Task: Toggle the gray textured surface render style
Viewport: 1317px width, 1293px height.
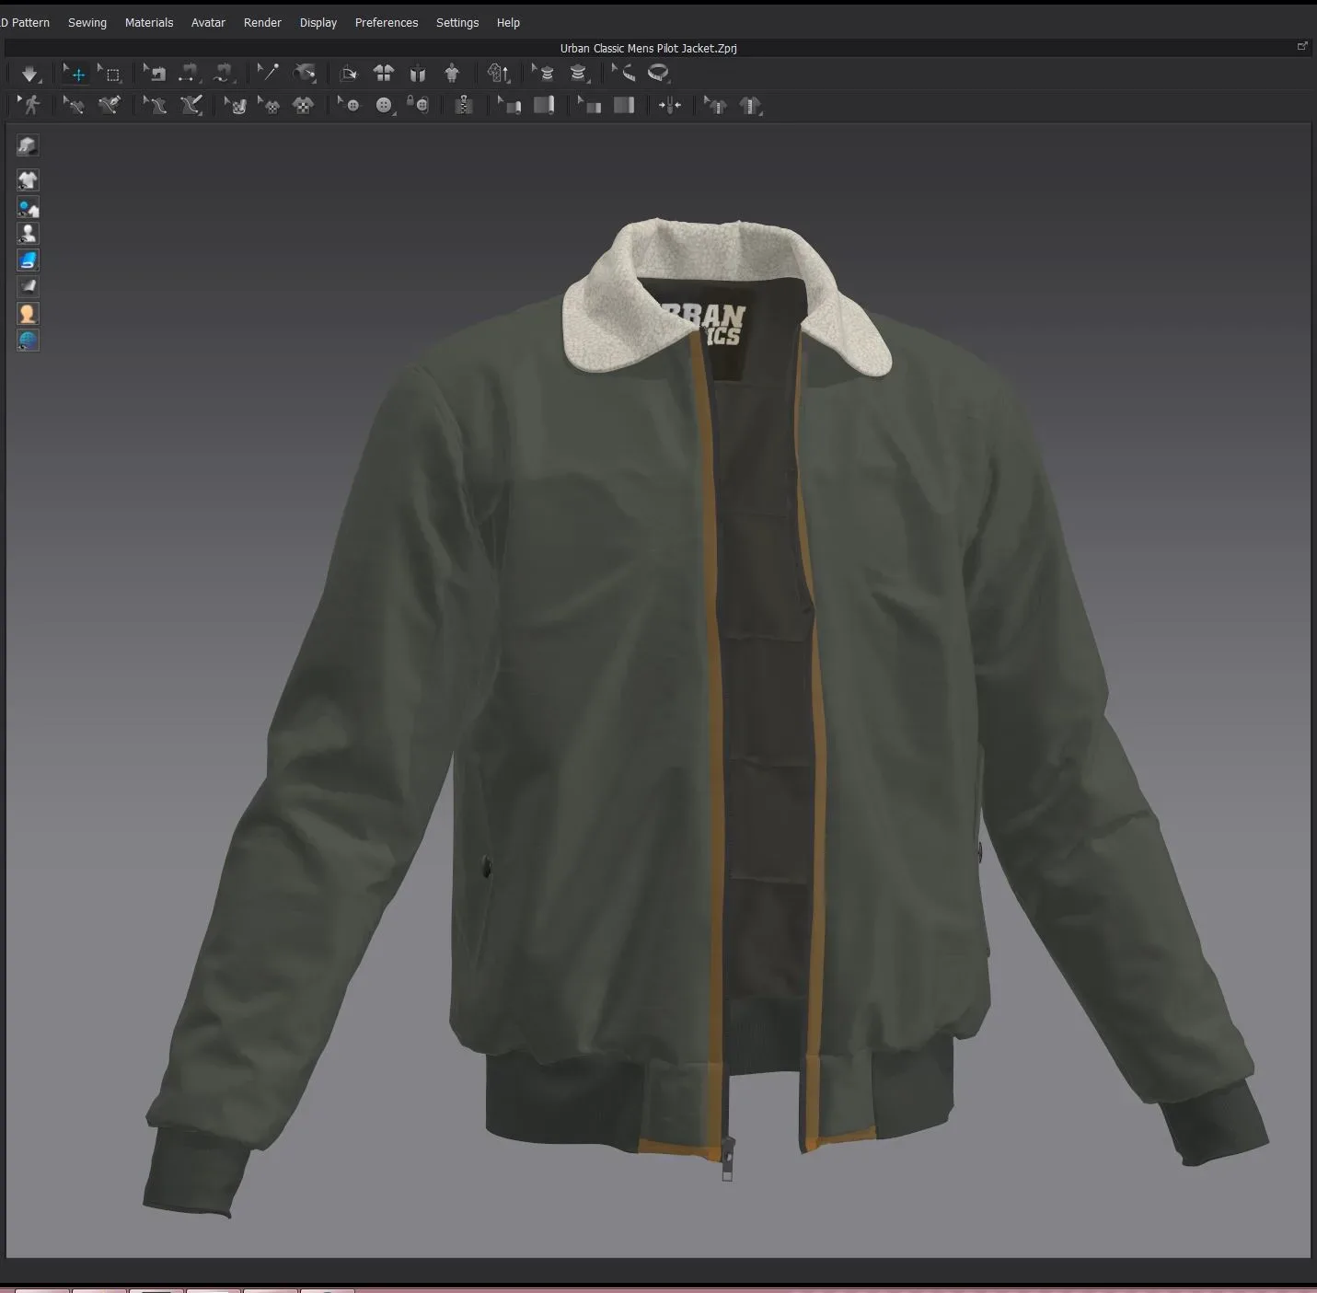Action: 28,287
